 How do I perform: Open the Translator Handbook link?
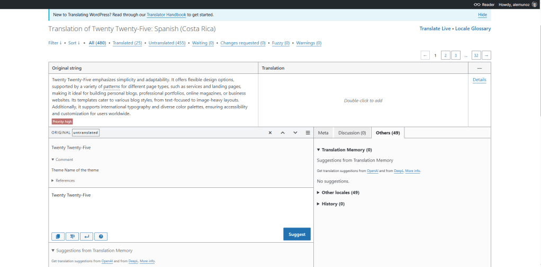166,15
